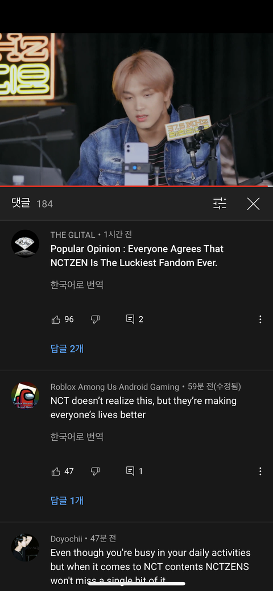Open comment sort filter options
The height and width of the screenshot is (591, 273).
(220, 204)
